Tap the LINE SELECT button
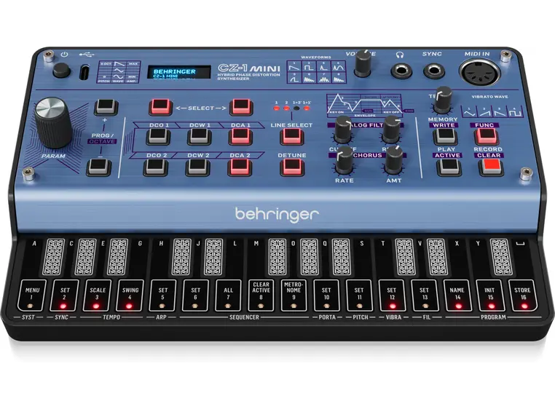Viewport: 555px width, 409px height. pos(292,137)
